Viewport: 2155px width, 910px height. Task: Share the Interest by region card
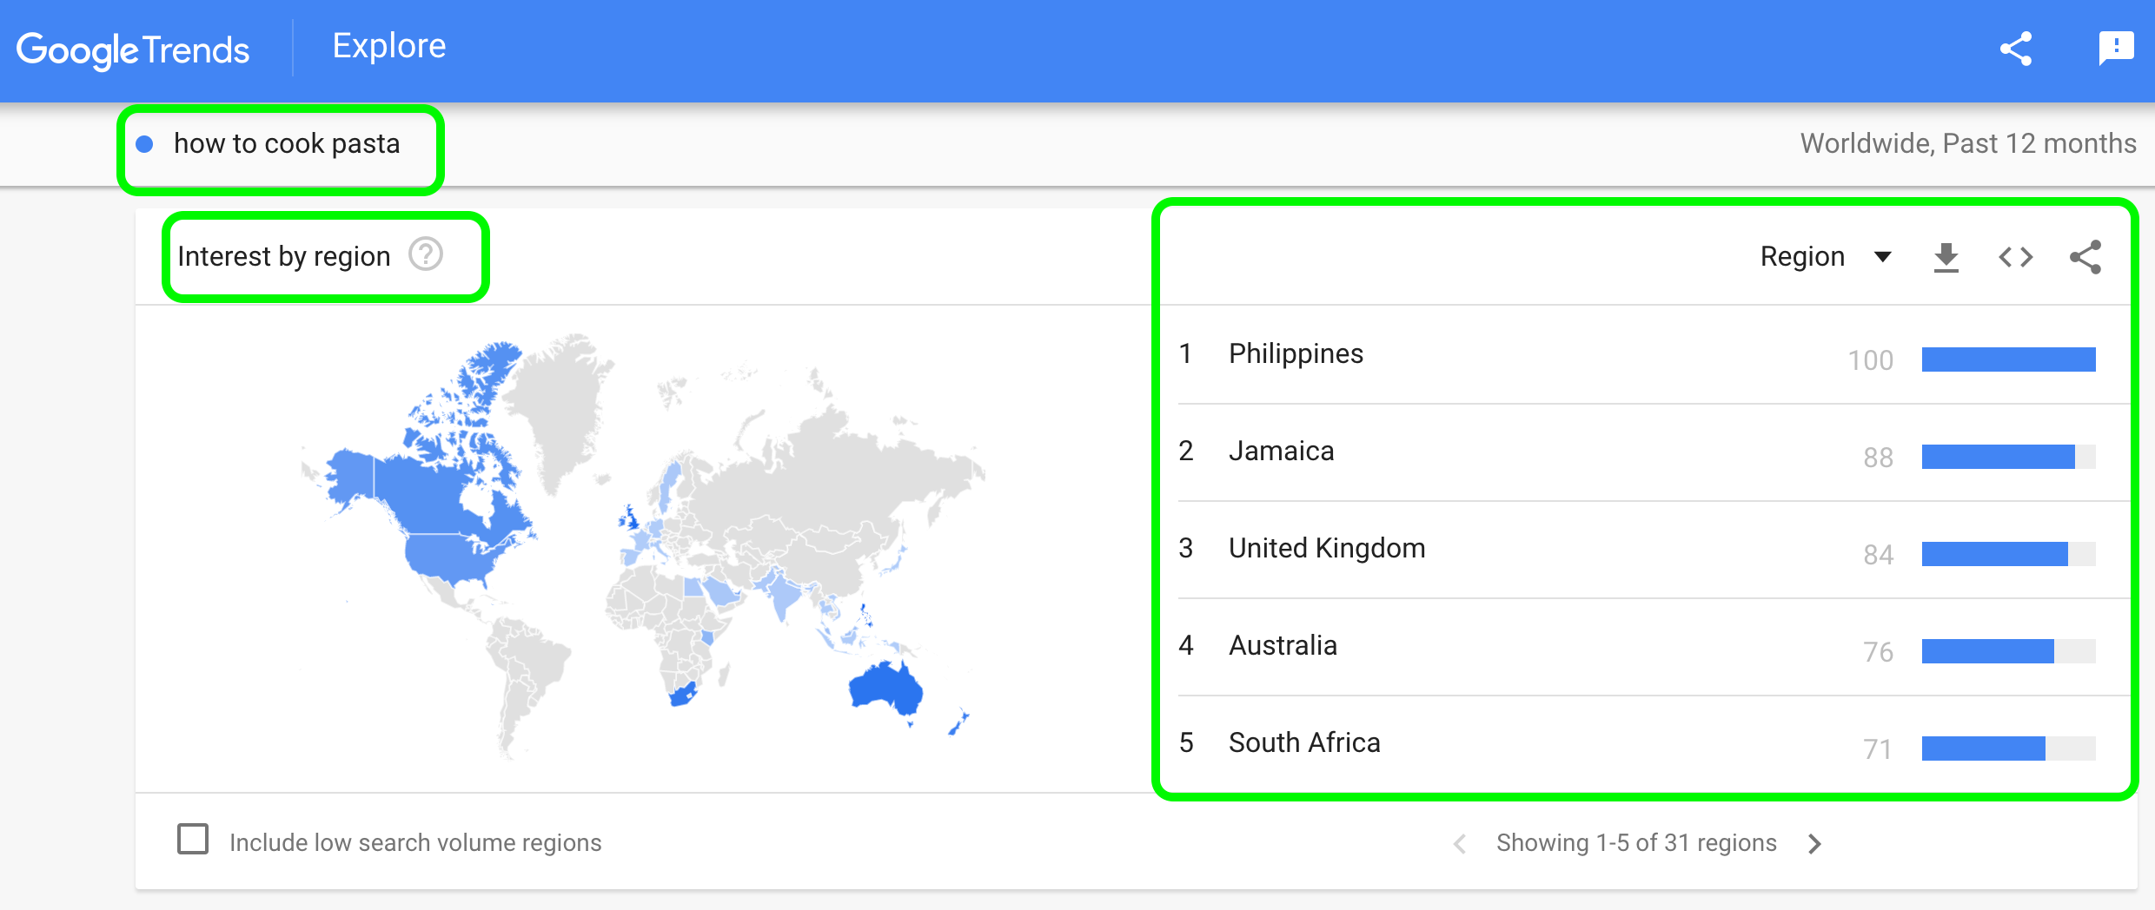pos(2085,257)
